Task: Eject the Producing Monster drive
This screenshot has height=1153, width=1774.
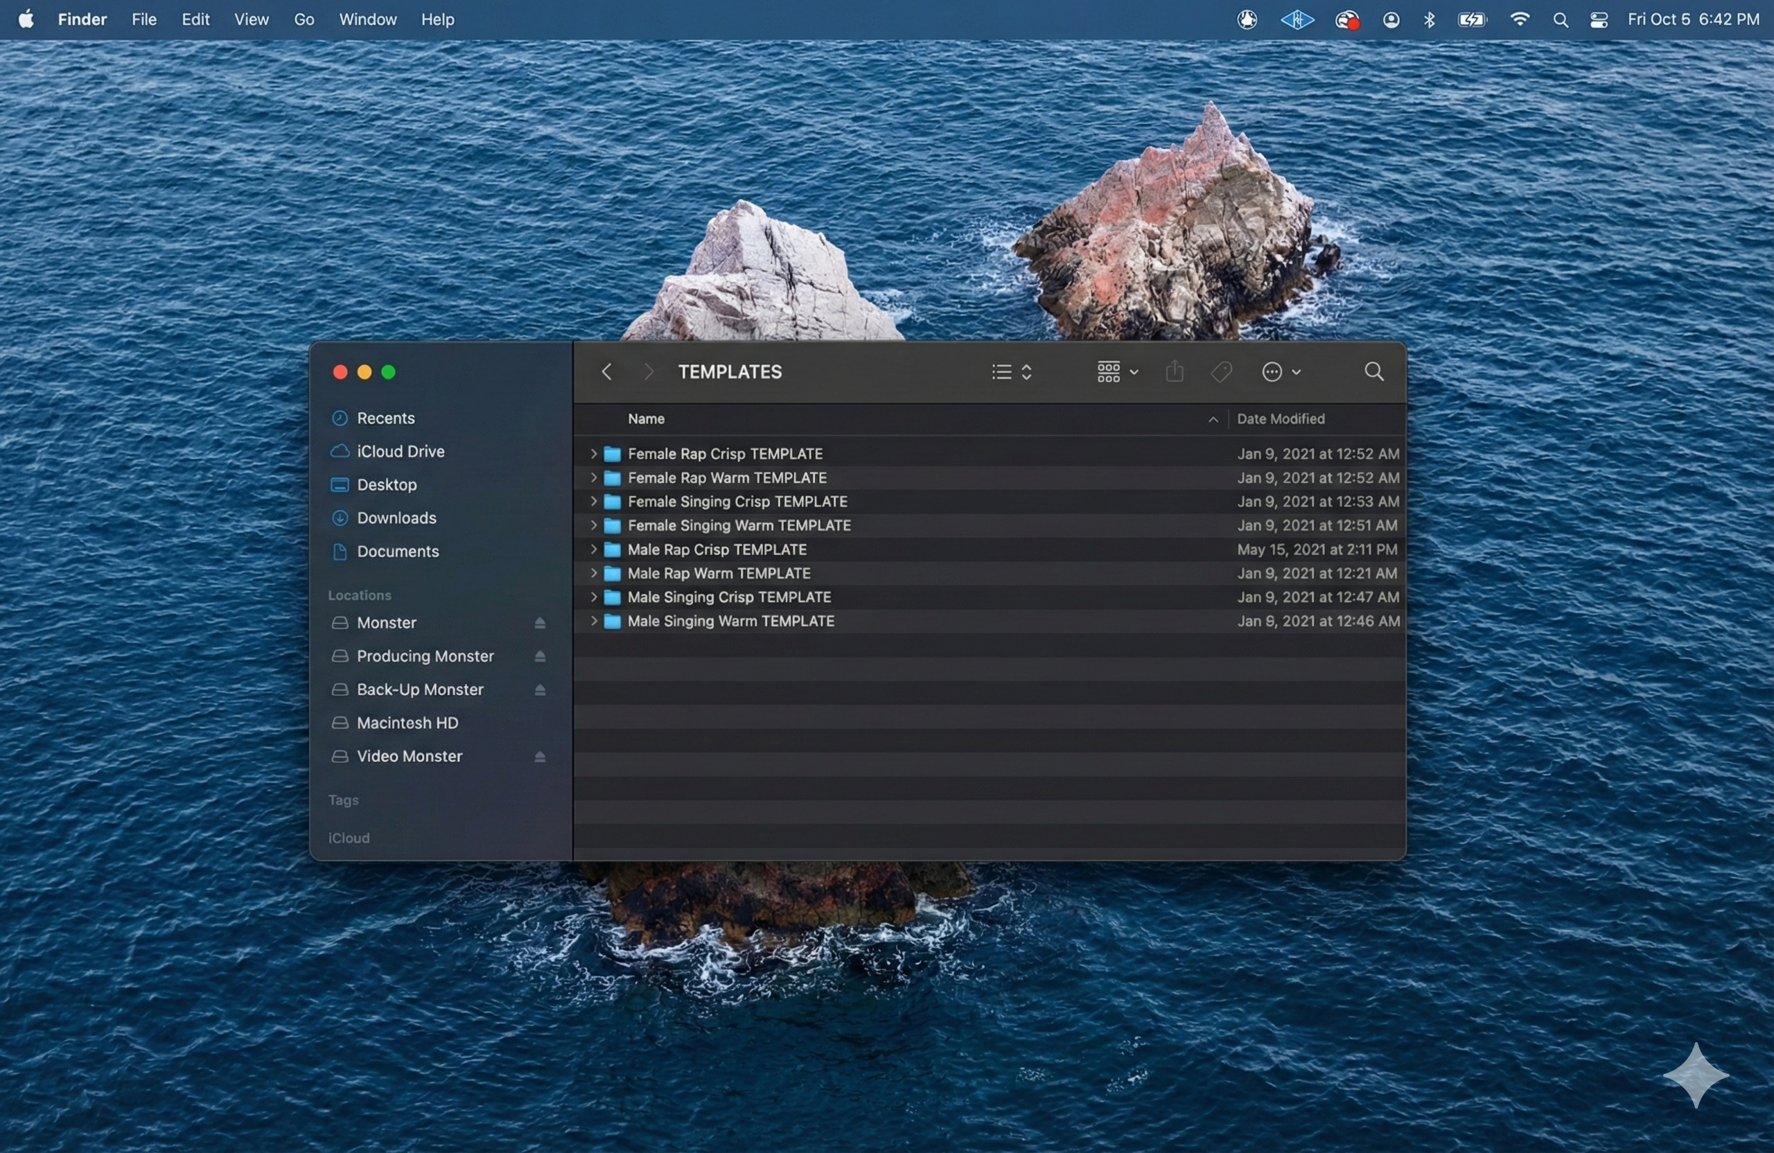Action: click(540, 657)
